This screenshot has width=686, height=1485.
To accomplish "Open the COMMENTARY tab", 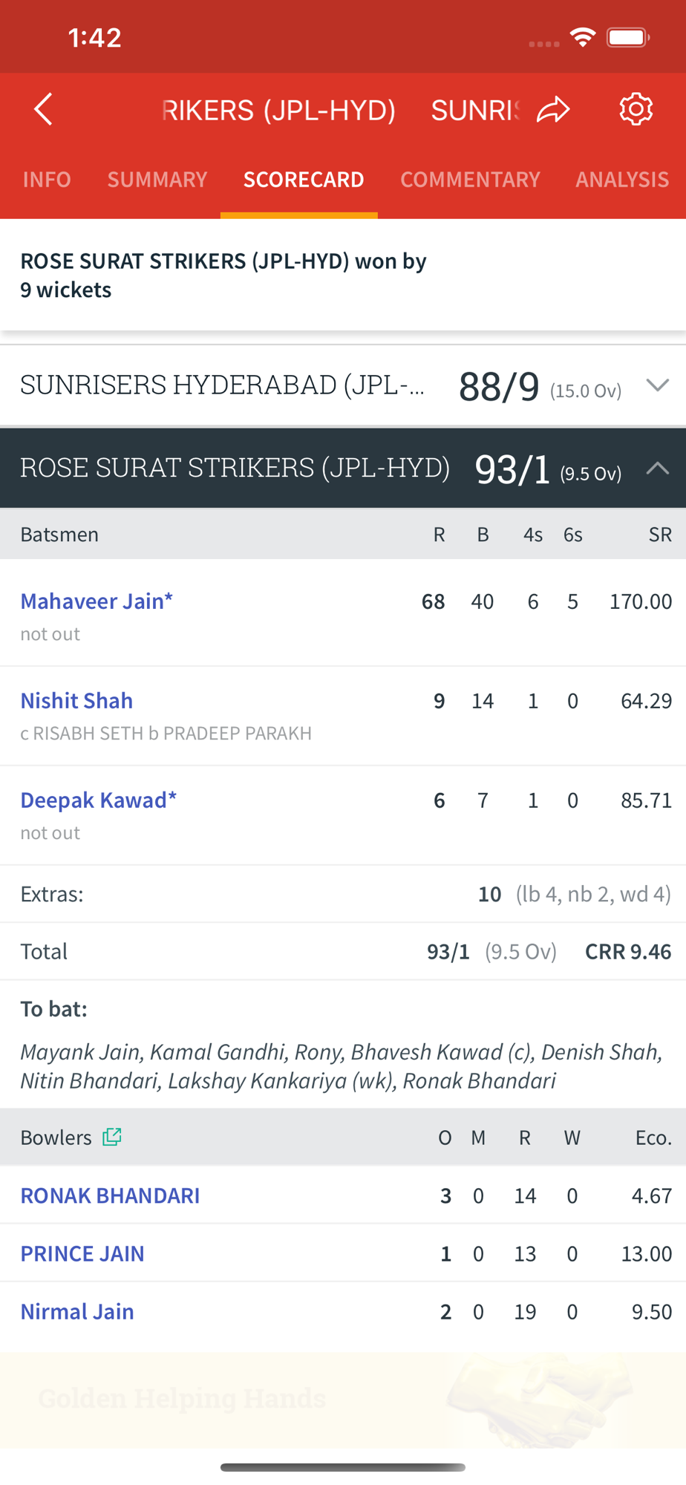I will click(470, 180).
